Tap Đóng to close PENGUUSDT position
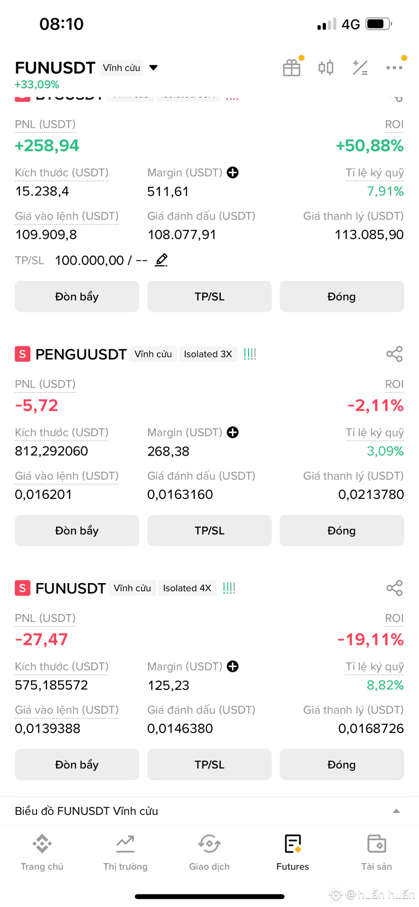Viewport: 419px width, 907px height. pos(342,530)
